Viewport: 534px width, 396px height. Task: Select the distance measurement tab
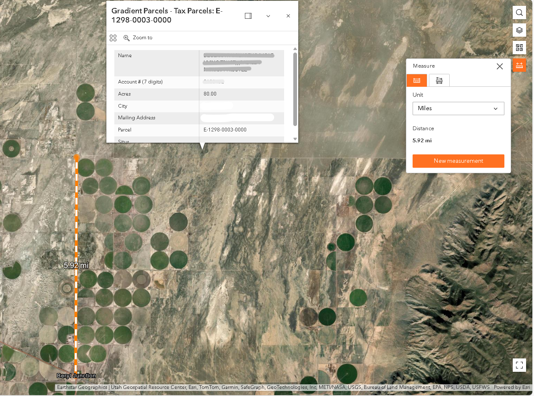417,81
